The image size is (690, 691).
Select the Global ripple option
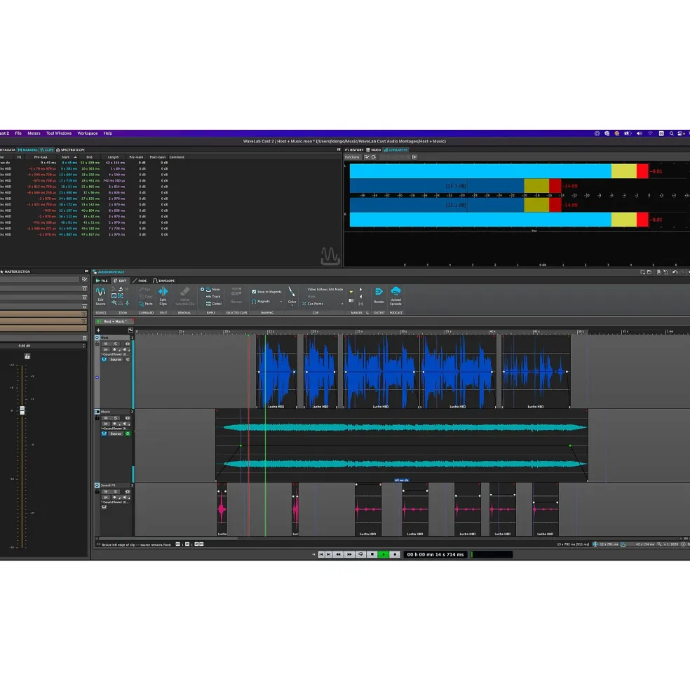pos(214,304)
